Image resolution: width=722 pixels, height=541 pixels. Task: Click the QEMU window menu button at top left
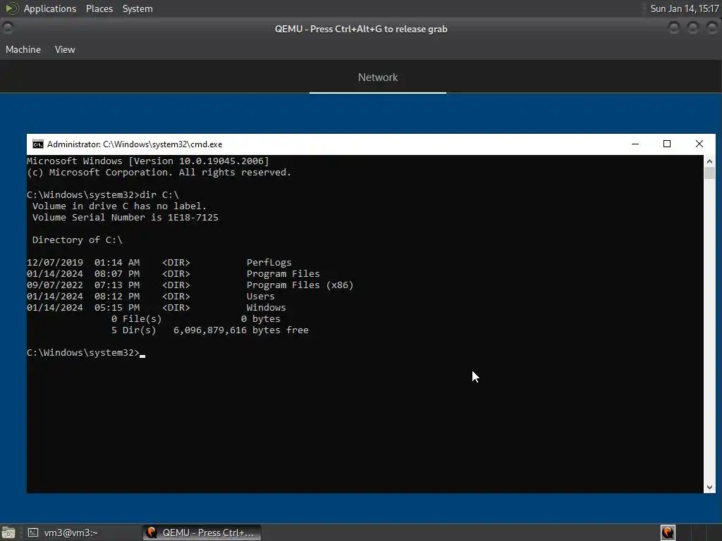click(8, 28)
